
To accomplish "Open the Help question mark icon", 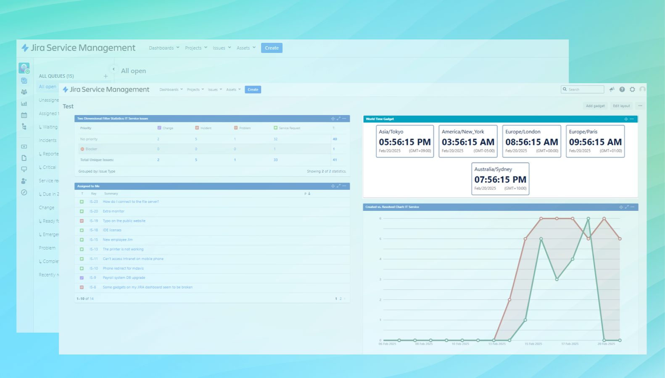I will [622, 89].
